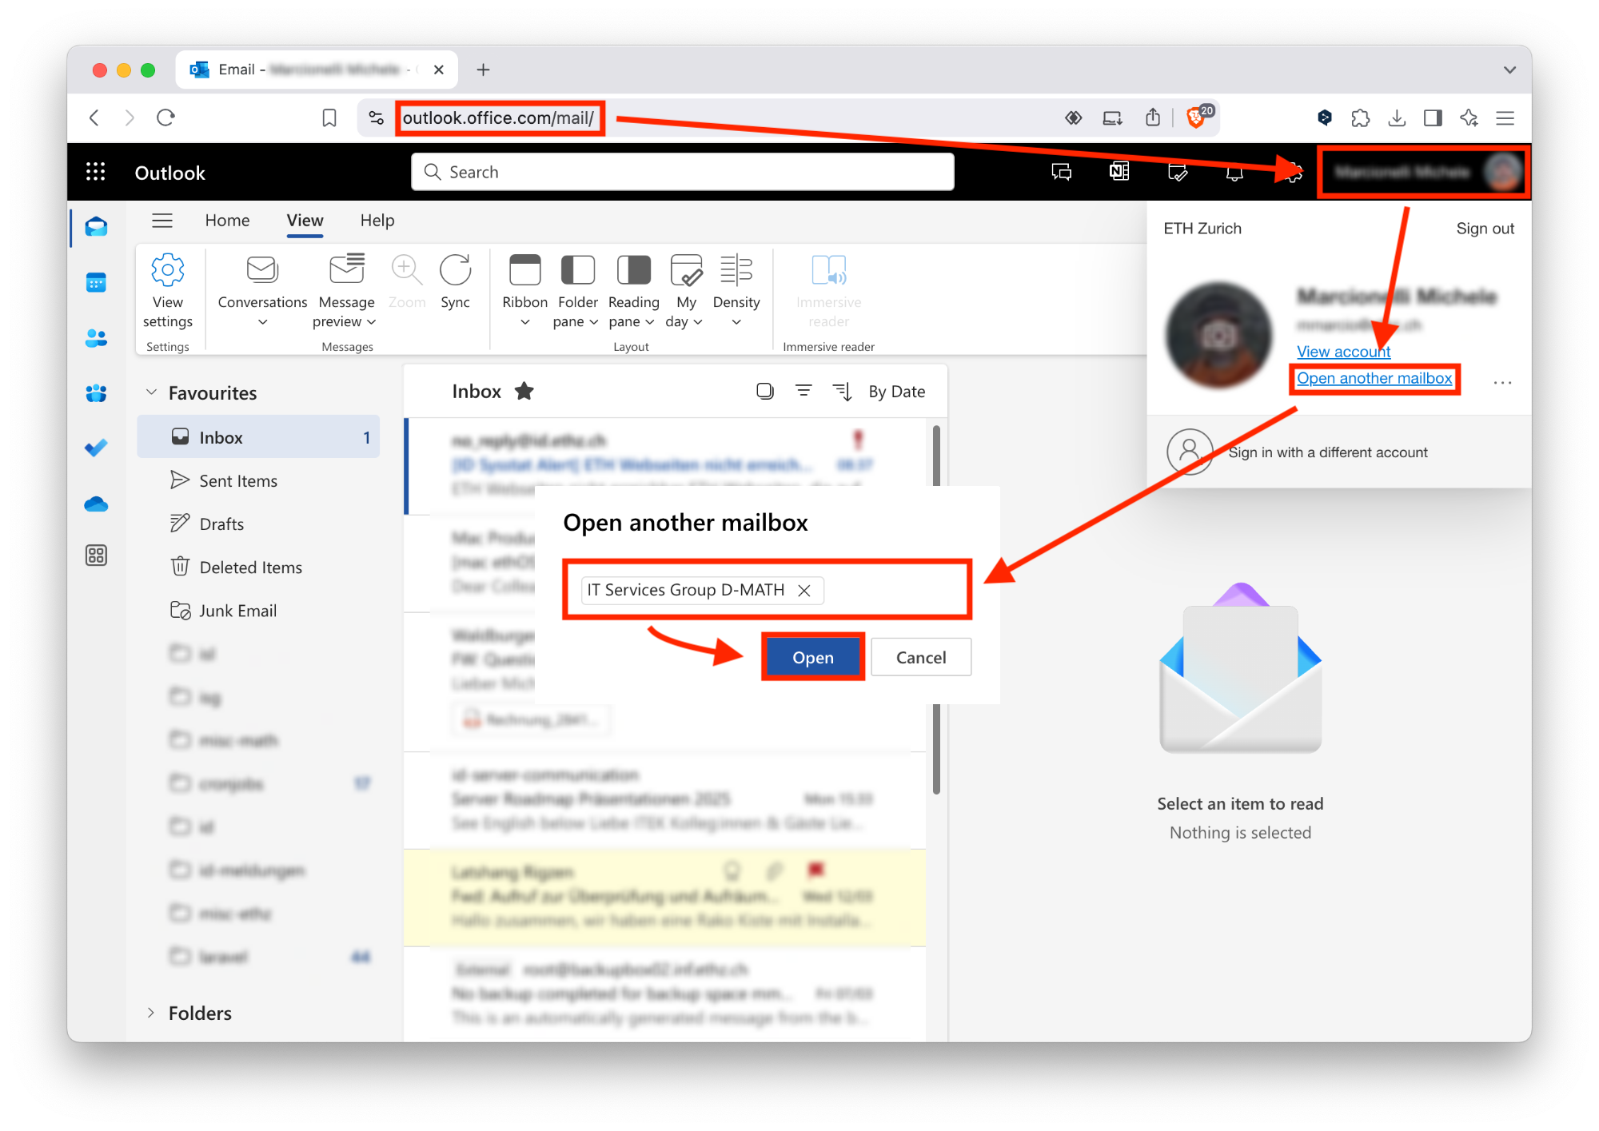Remove IT Services Group D-MATH chip
Viewport: 1599px width, 1131px height.
(804, 590)
